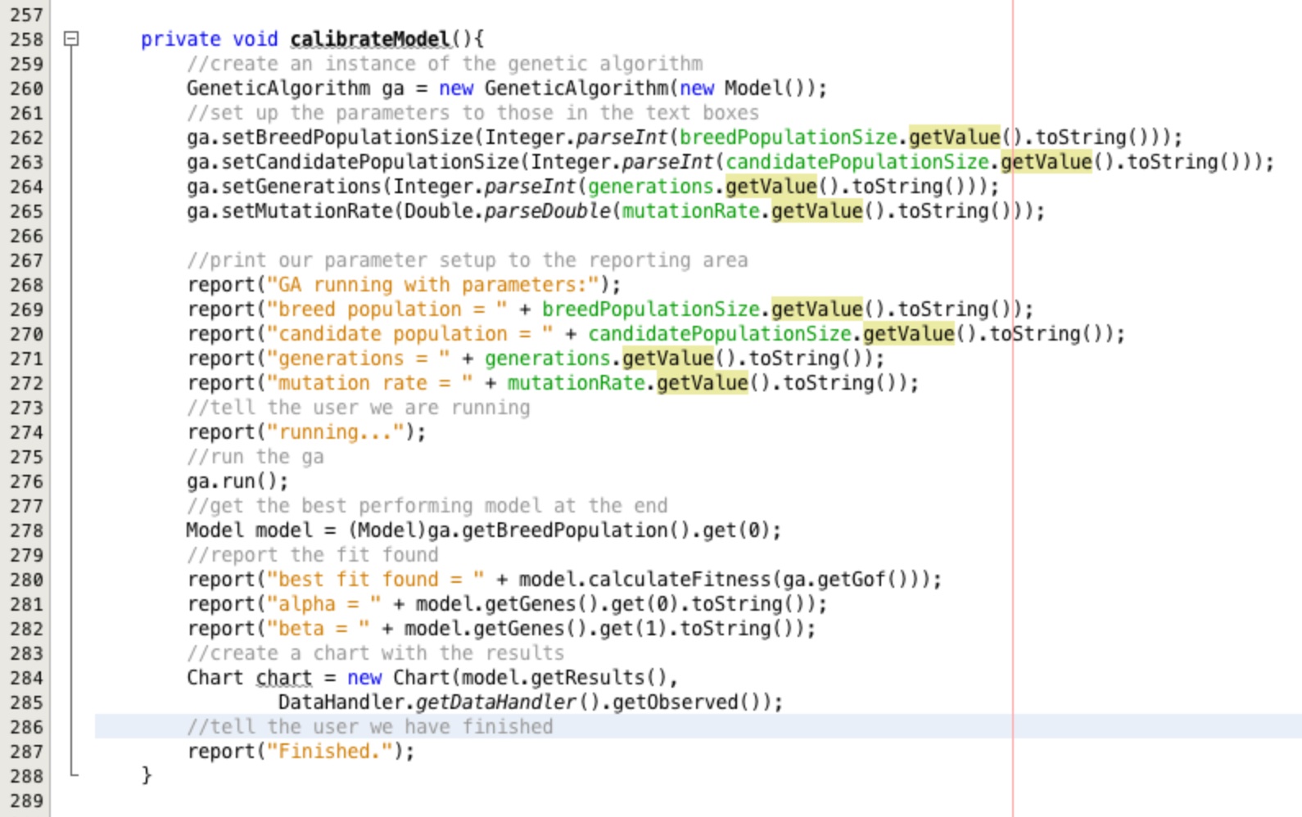Image resolution: width=1302 pixels, height=817 pixels.
Task: Click line number 276 in gutter
Action: [x=26, y=481]
